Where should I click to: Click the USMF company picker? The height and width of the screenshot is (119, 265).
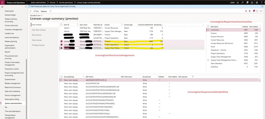click(x=232, y=3)
